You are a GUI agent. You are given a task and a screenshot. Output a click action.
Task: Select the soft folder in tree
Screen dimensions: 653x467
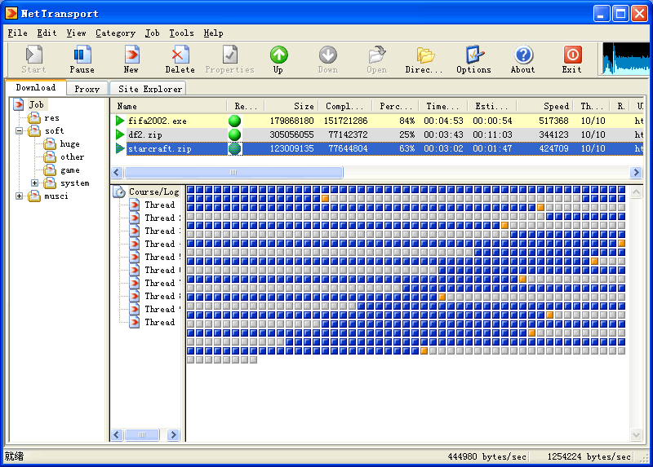click(47, 131)
